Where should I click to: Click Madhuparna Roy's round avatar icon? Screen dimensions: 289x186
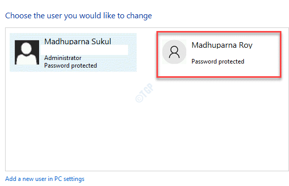(174, 52)
